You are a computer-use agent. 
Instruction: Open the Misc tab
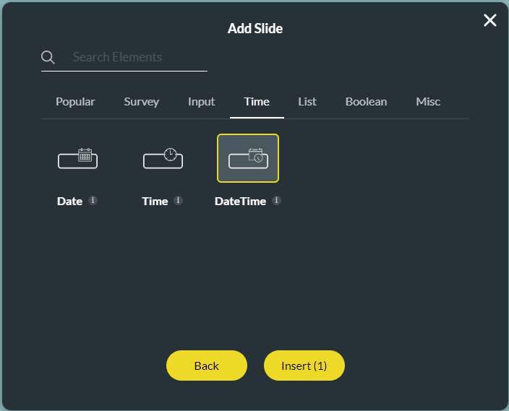point(428,102)
